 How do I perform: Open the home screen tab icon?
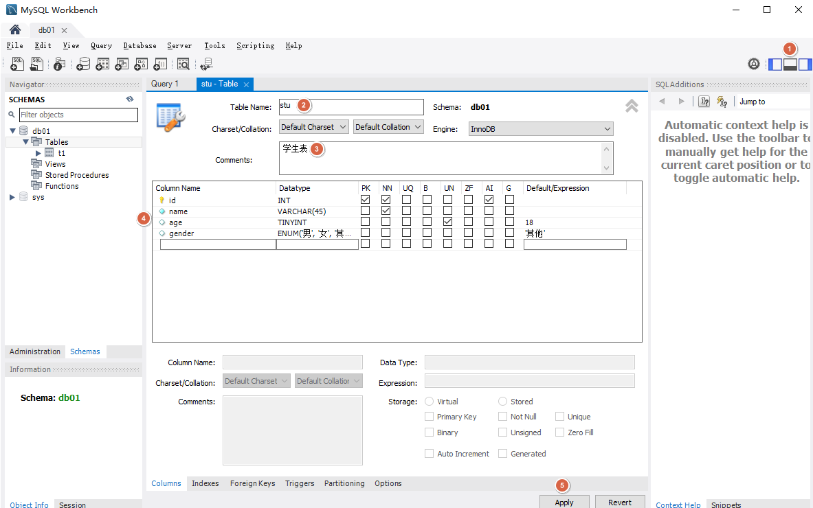[x=15, y=30]
